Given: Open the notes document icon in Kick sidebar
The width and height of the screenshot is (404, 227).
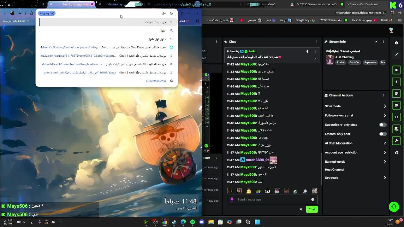Looking at the screenshot, I should click(396, 94).
